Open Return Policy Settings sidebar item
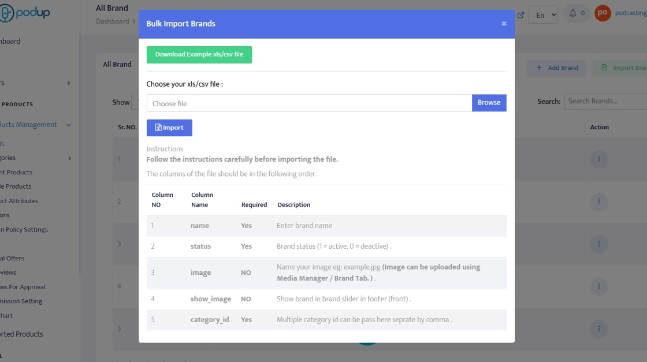The height and width of the screenshot is (362, 647). point(24,230)
